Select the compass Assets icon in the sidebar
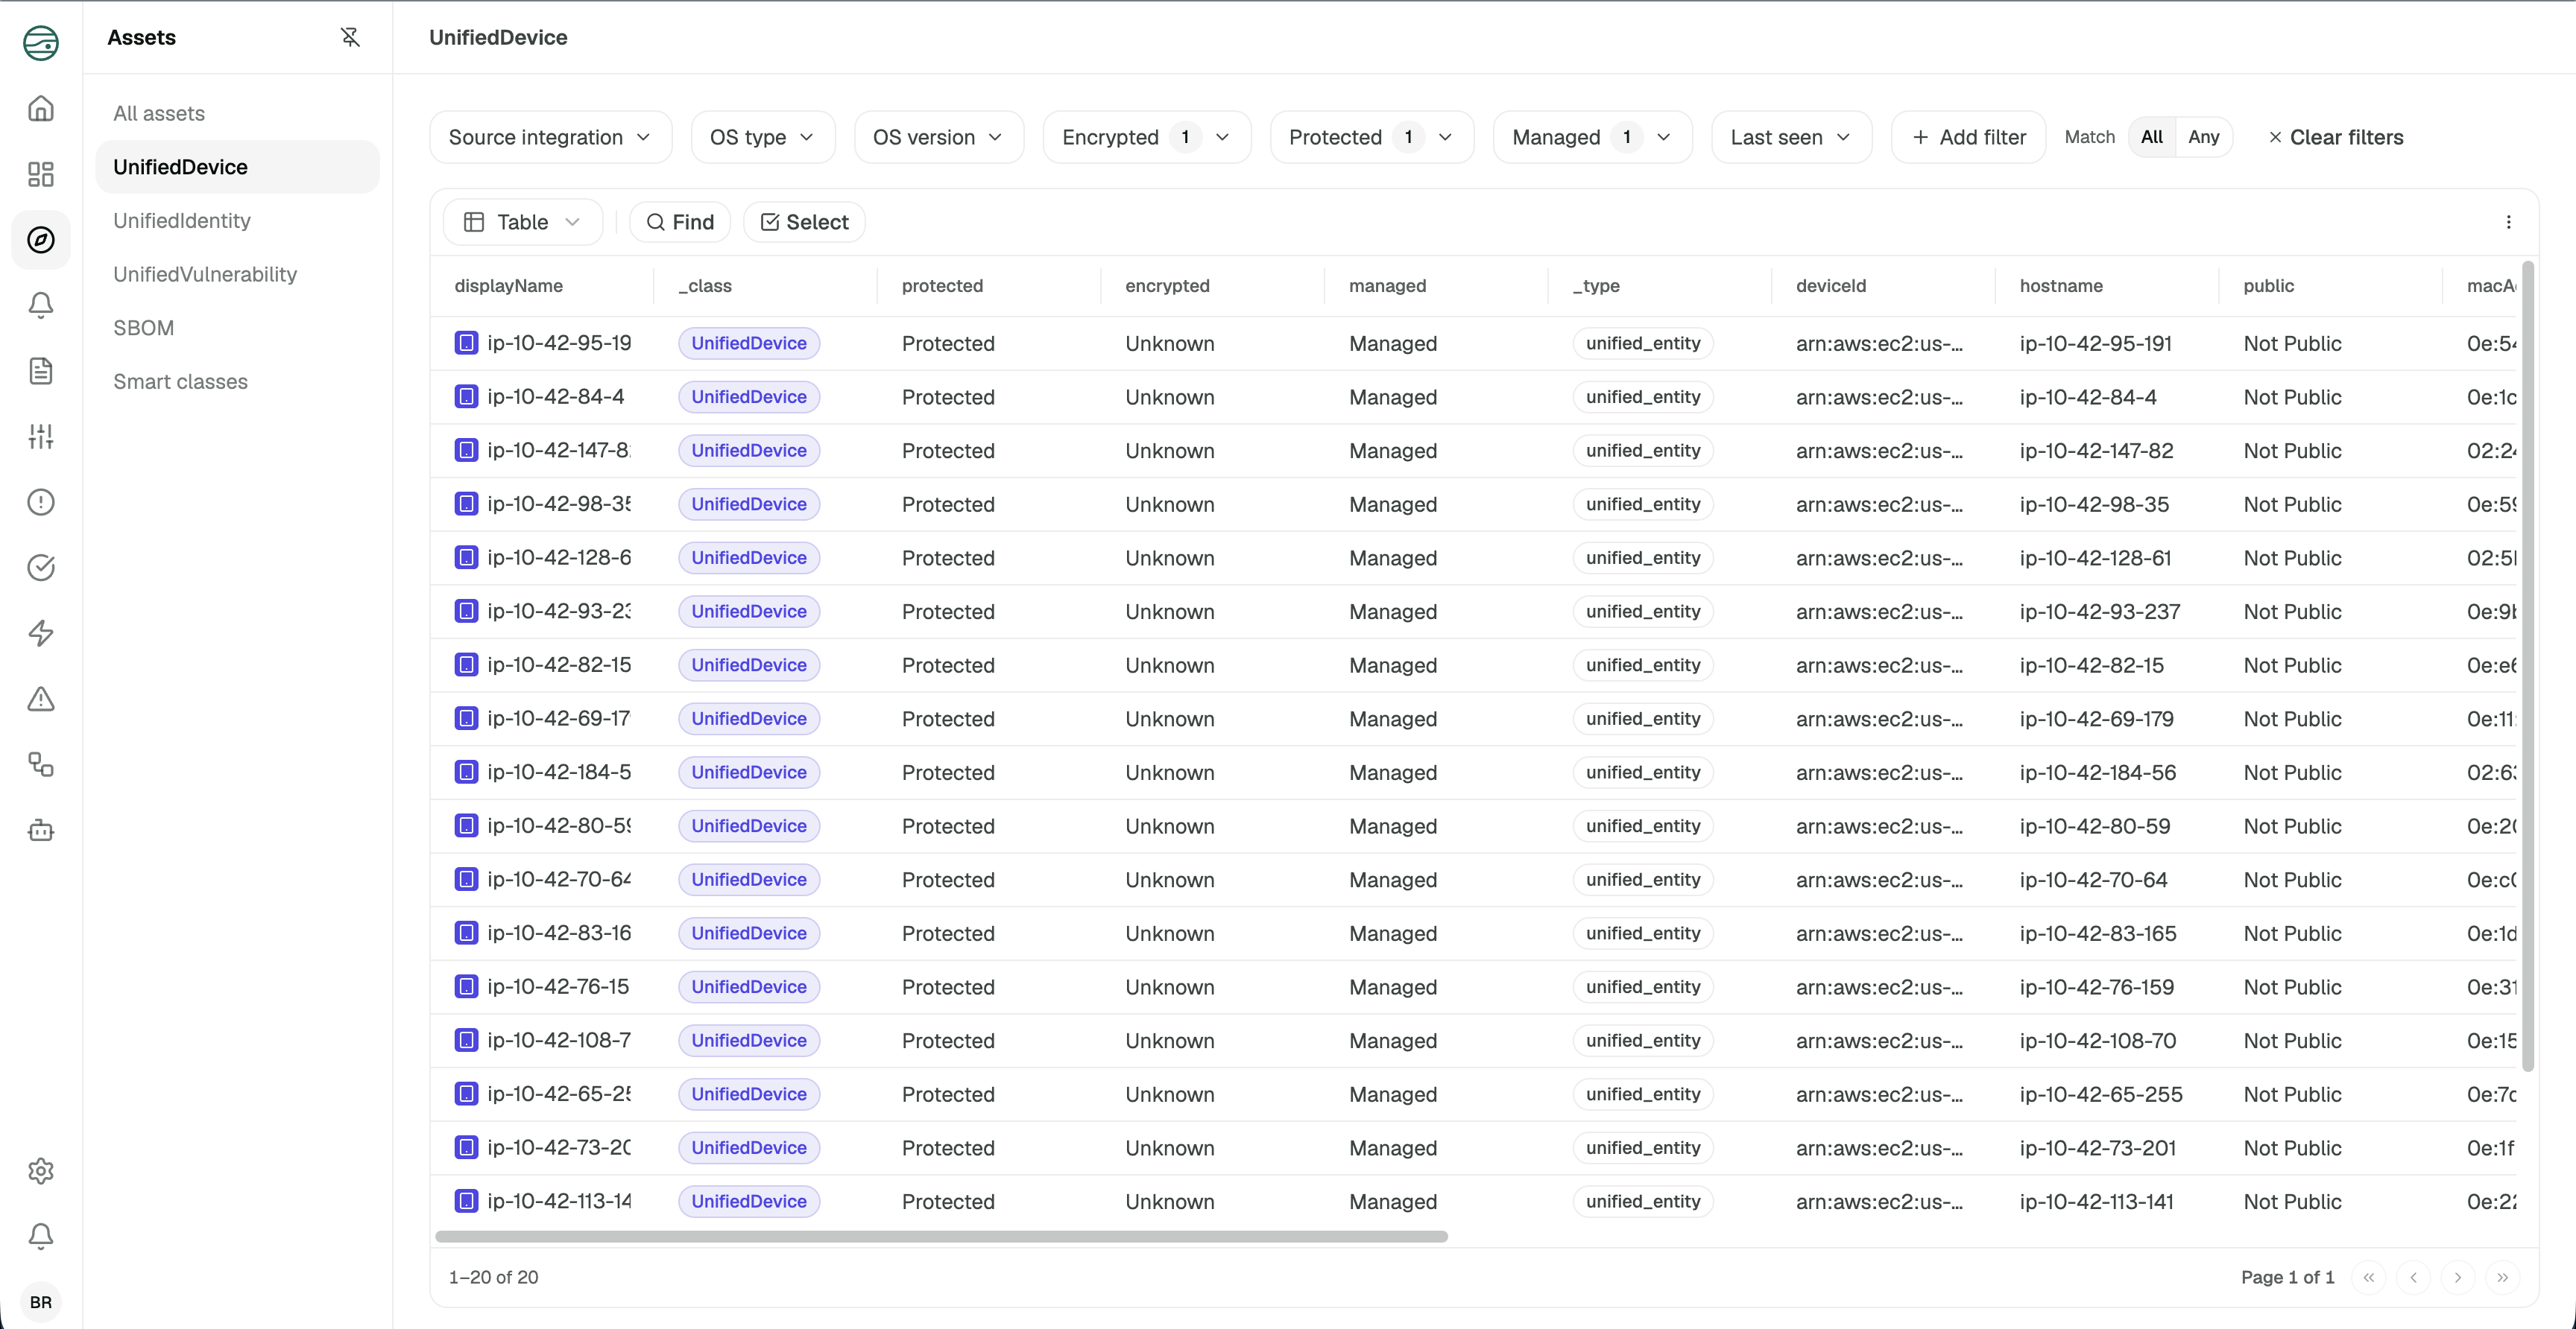The height and width of the screenshot is (1329, 2576). (41, 240)
